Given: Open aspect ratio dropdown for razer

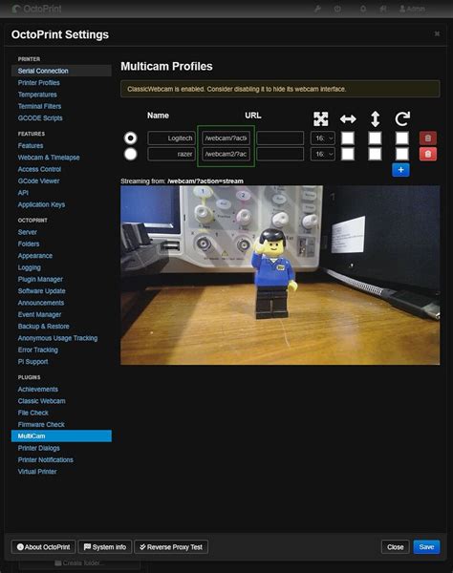Looking at the screenshot, I should click(x=323, y=154).
